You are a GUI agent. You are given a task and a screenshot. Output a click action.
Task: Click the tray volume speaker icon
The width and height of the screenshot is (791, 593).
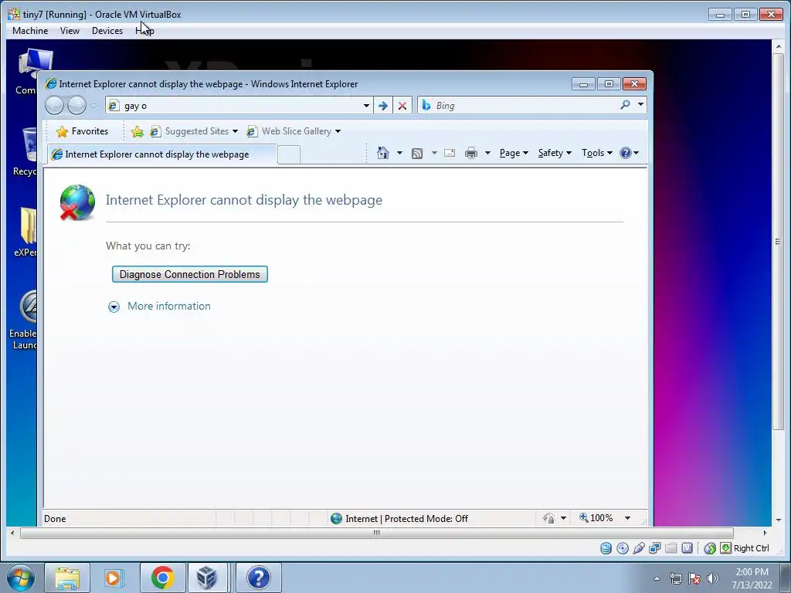pos(713,578)
